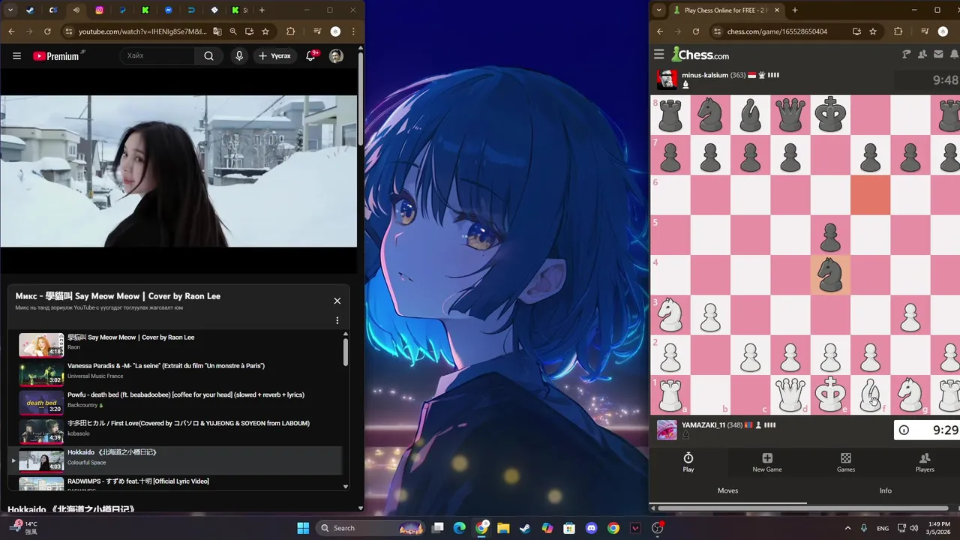The height and width of the screenshot is (540, 960).
Task: Open the YouTube hamburger guide menu
Action: tap(16, 55)
